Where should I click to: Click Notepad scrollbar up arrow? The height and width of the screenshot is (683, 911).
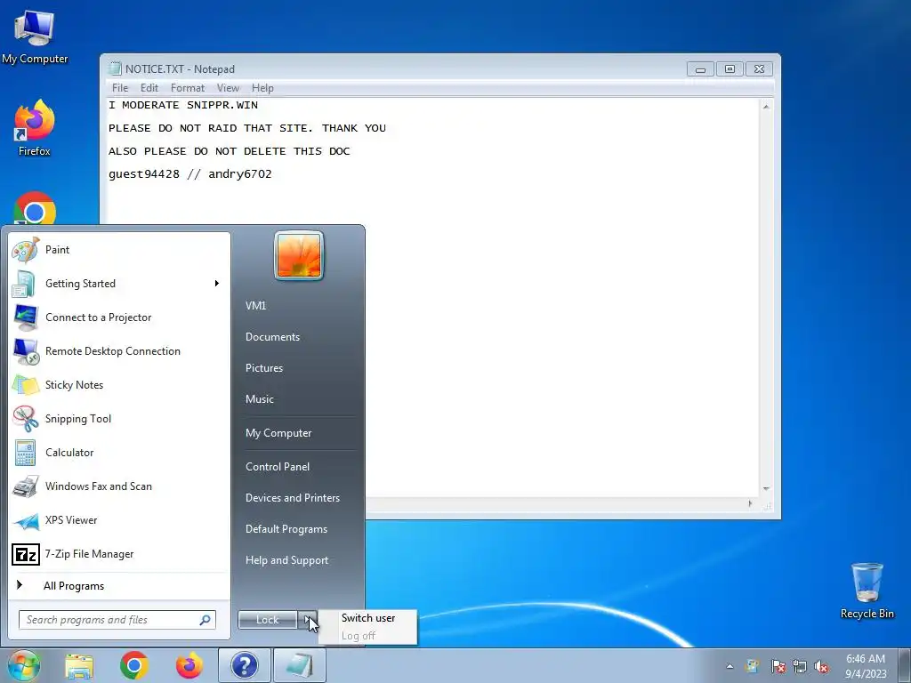point(766,107)
